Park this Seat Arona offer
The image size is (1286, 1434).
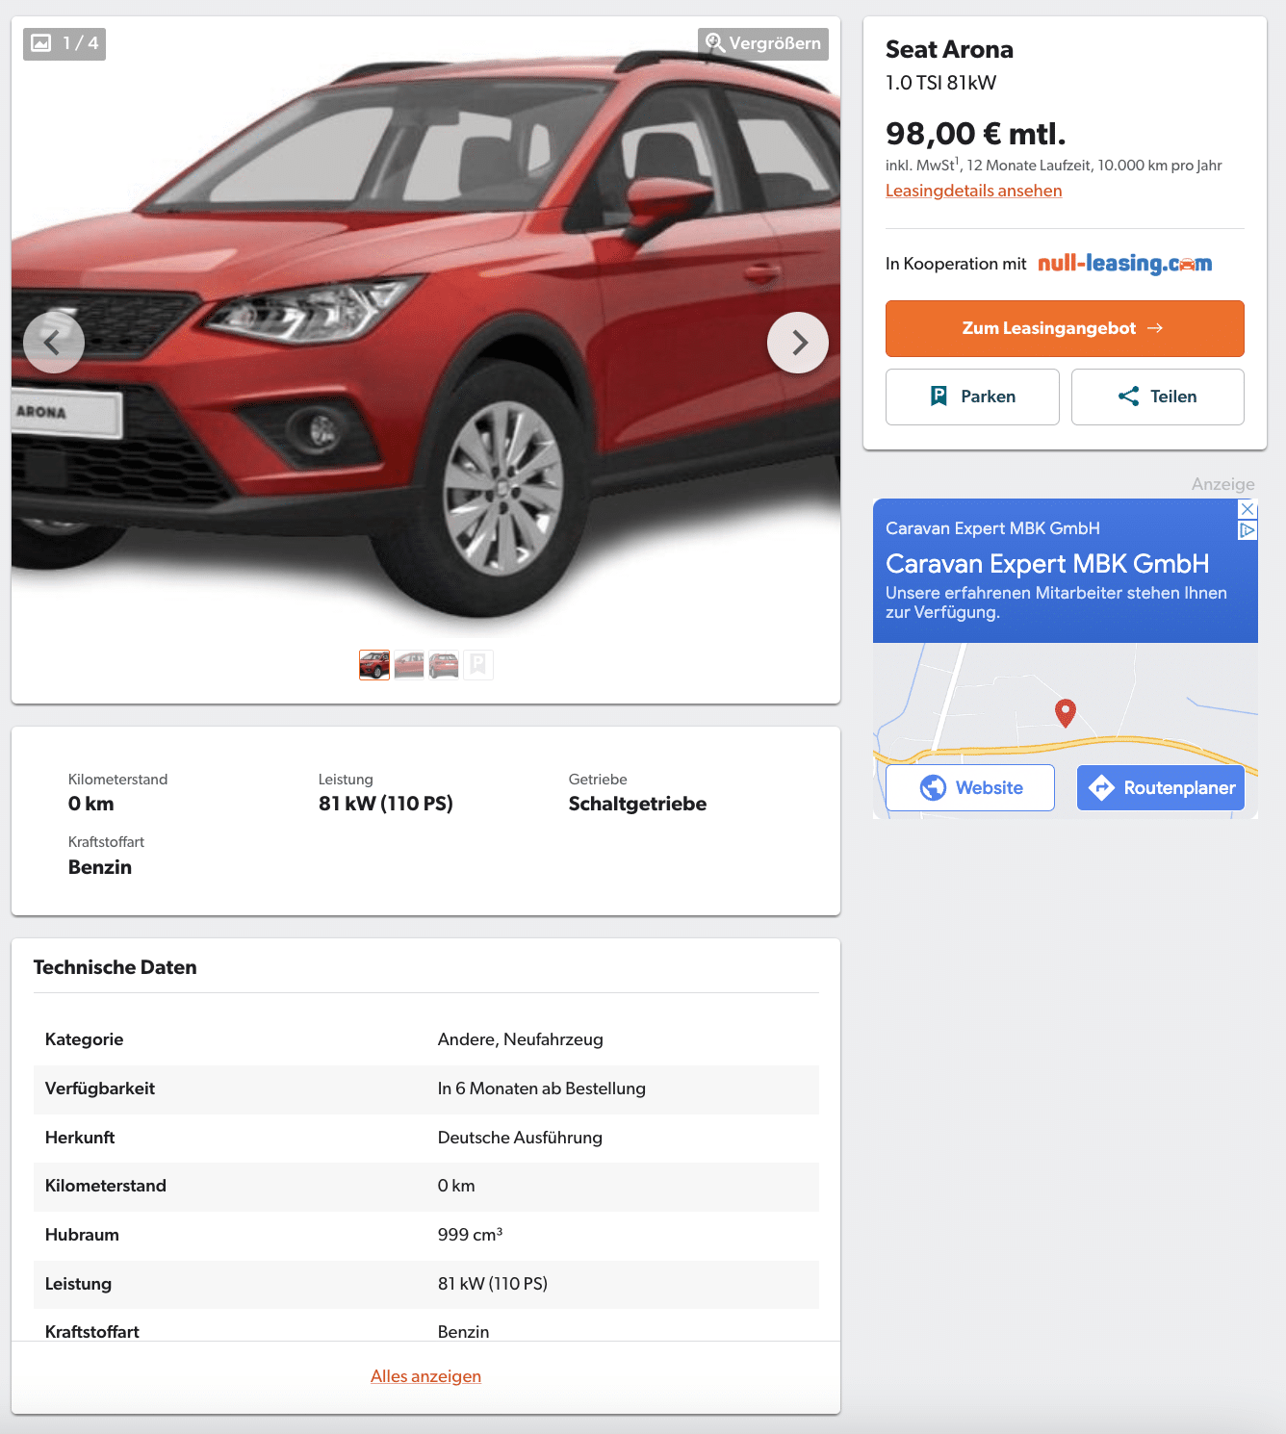point(972,397)
